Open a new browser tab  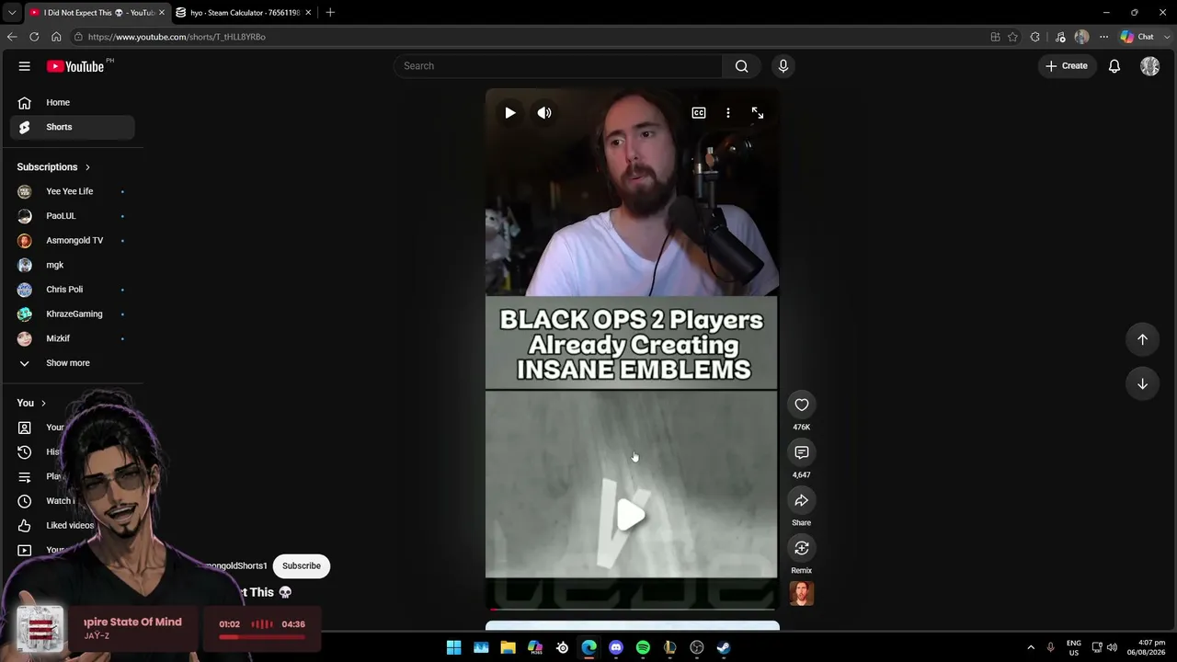[330, 13]
